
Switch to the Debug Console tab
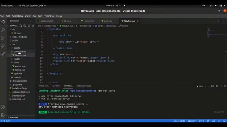click(x=84, y=86)
